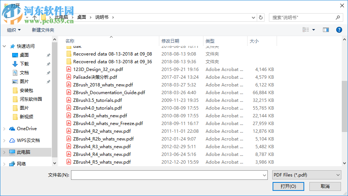Click the PDF icon of ZBrush_Documentation_Guide.pdf
The image size is (348, 196).
click(x=69, y=92)
